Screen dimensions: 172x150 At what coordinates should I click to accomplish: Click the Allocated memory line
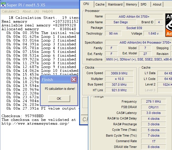click(39, 29)
